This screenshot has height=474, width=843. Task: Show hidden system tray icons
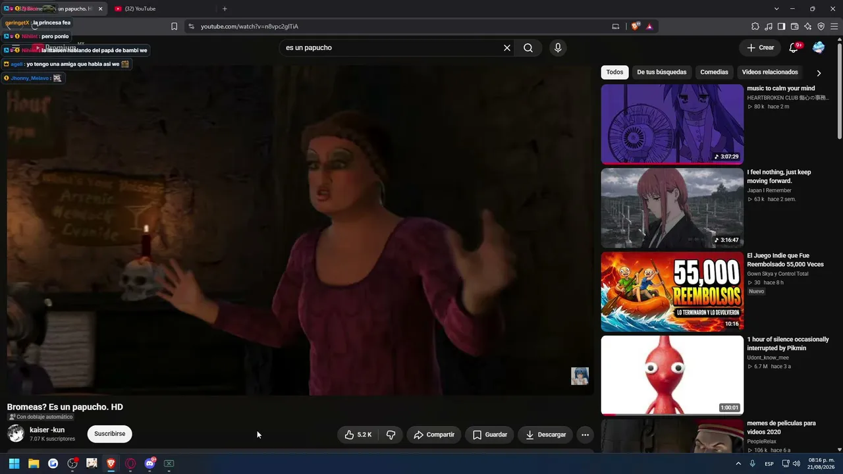coord(738,463)
